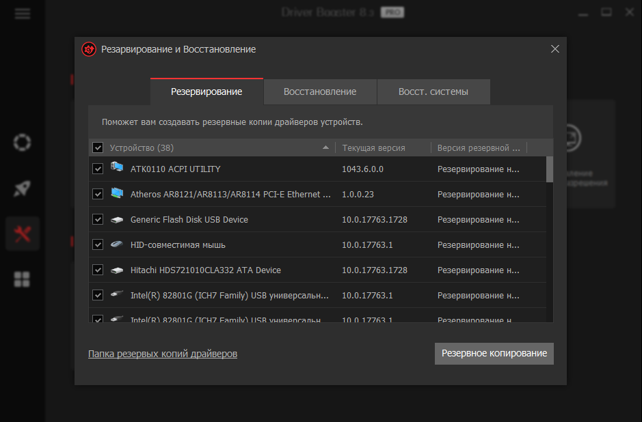Click the scan circle sidebar icon

click(x=23, y=143)
